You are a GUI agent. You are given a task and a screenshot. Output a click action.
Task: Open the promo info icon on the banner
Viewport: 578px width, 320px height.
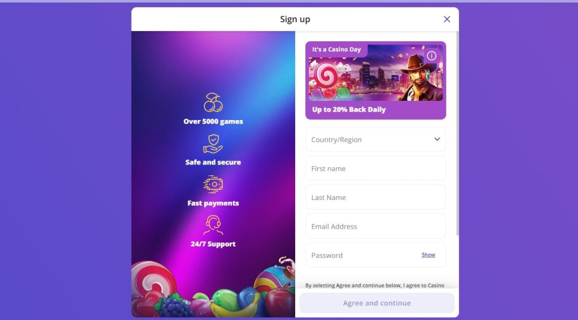[x=431, y=56]
